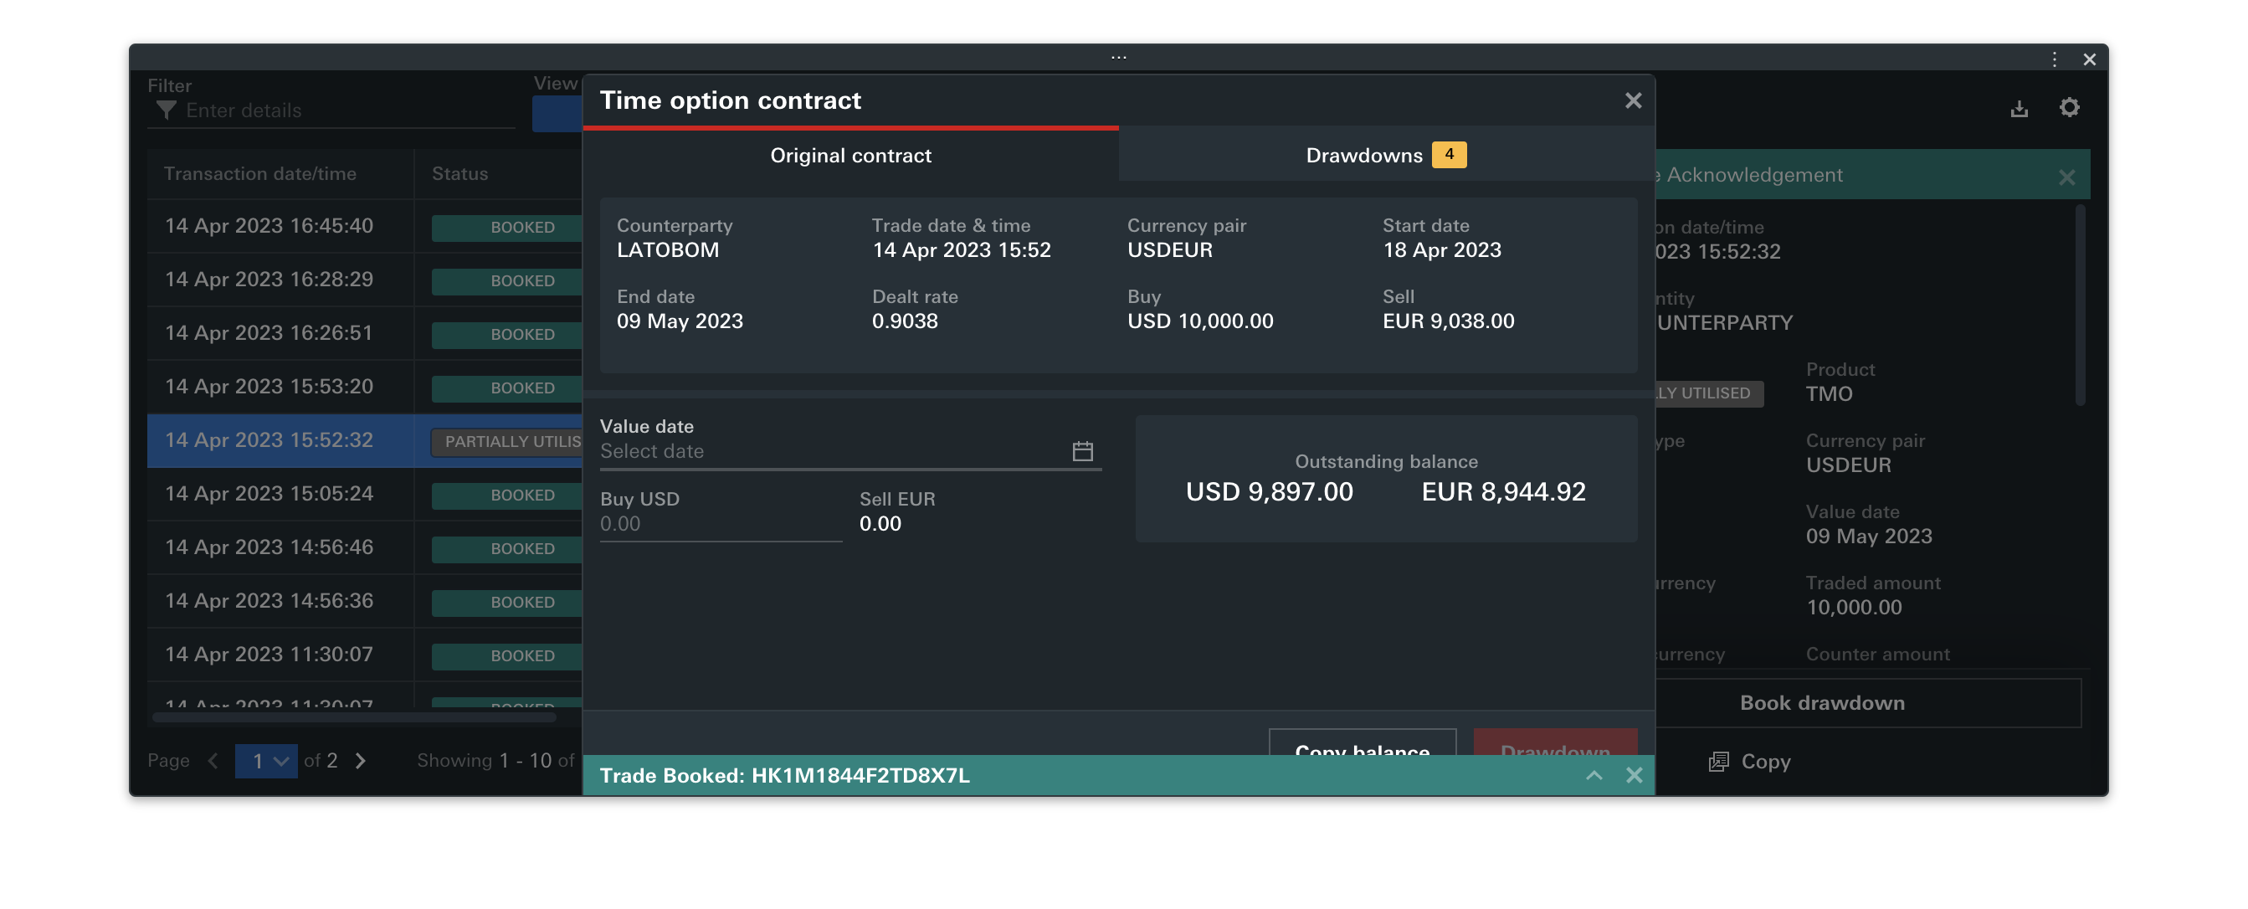This screenshot has height=909, width=2248.
Task: Open the window kebab menu
Action: click(x=2055, y=59)
